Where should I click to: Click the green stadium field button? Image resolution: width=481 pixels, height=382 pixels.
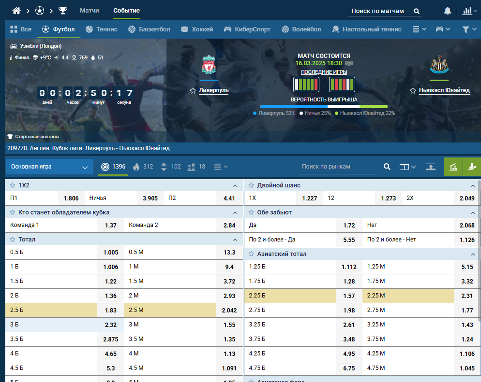pos(453,167)
